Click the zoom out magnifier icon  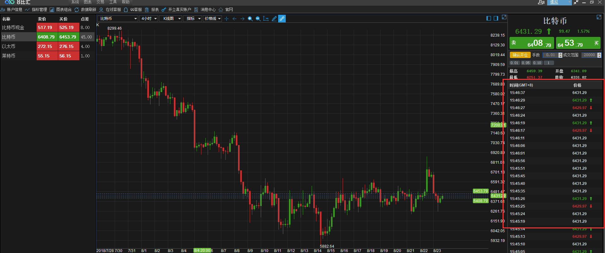(258, 19)
